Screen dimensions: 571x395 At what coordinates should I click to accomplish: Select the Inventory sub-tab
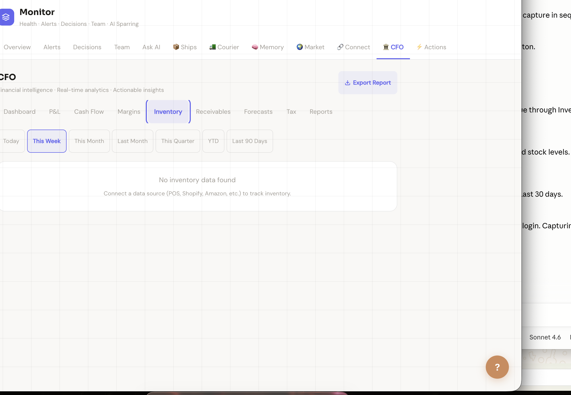(x=168, y=112)
